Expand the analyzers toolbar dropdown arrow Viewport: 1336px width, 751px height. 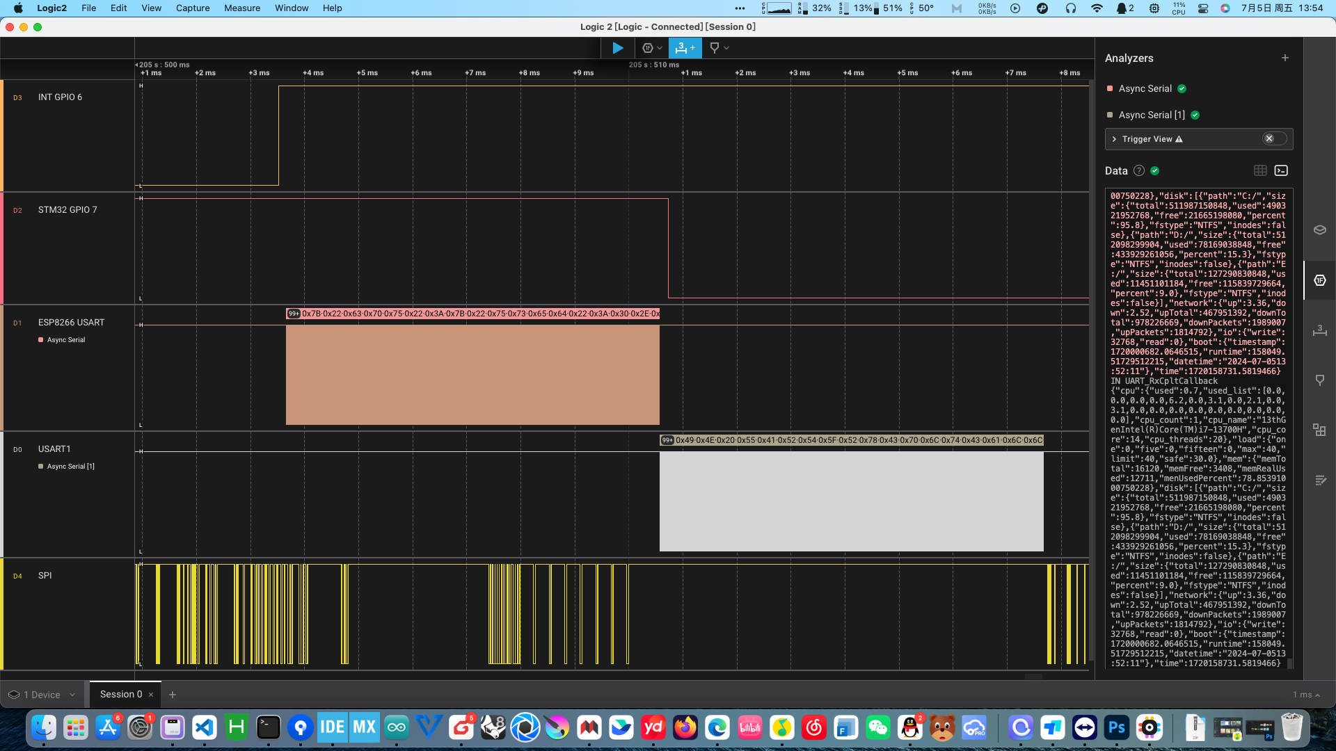[660, 48]
